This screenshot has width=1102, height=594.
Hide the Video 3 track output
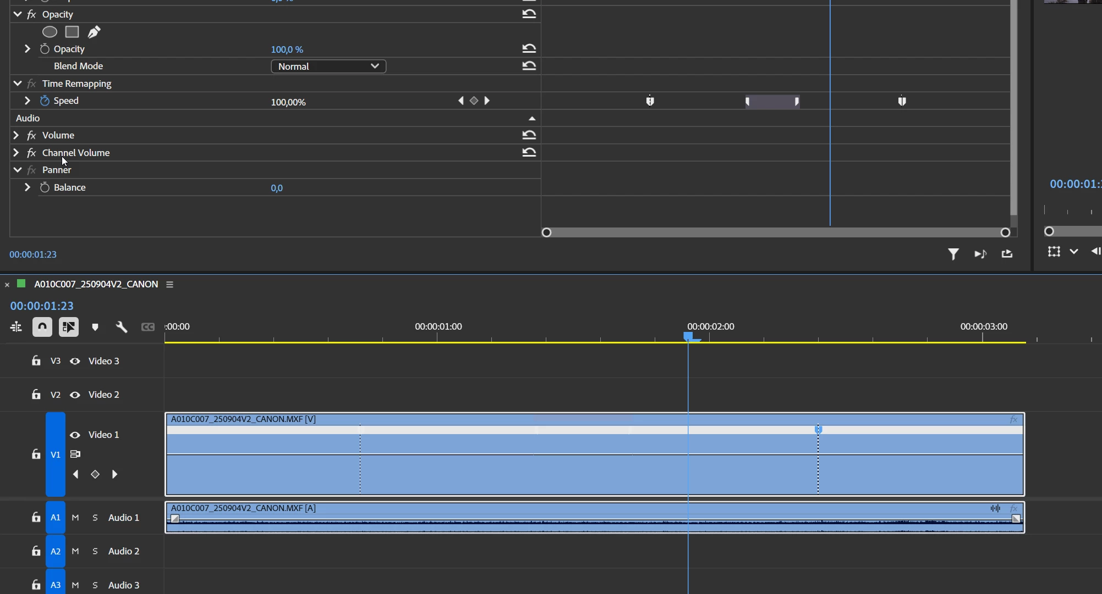pos(75,361)
